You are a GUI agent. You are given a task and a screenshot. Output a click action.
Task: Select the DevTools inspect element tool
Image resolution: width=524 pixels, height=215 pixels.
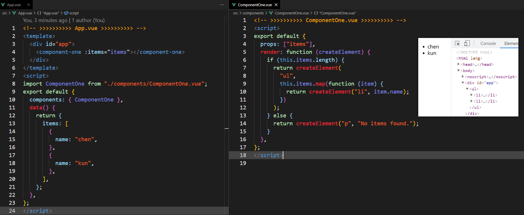point(457,43)
